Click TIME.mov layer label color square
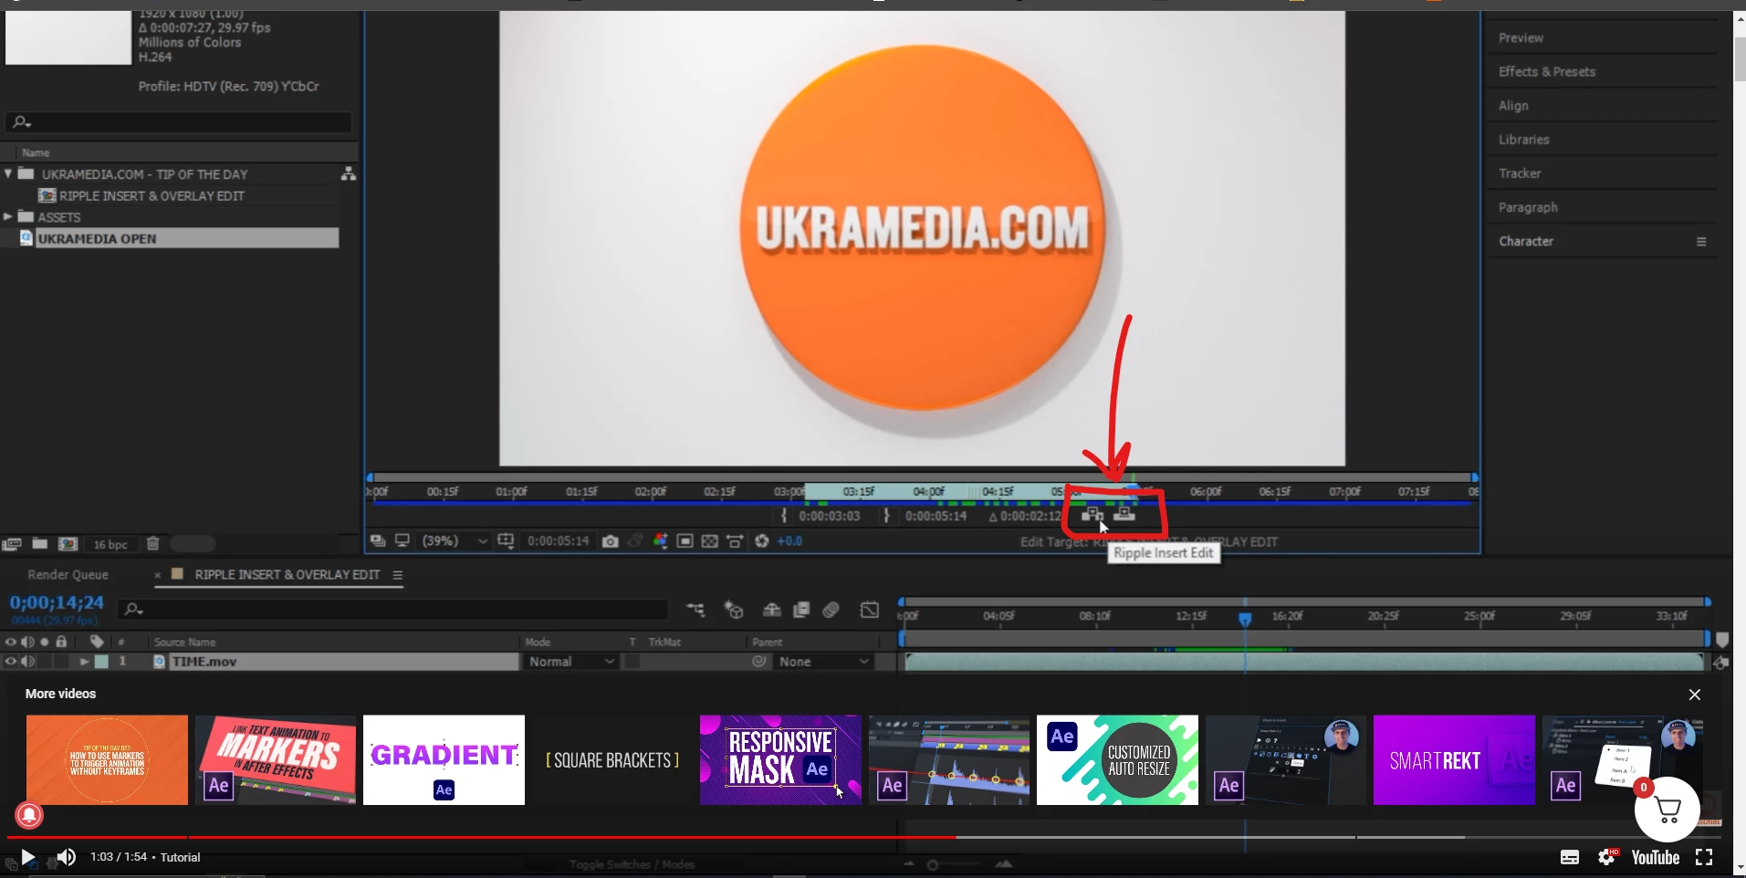 click(102, 661)
